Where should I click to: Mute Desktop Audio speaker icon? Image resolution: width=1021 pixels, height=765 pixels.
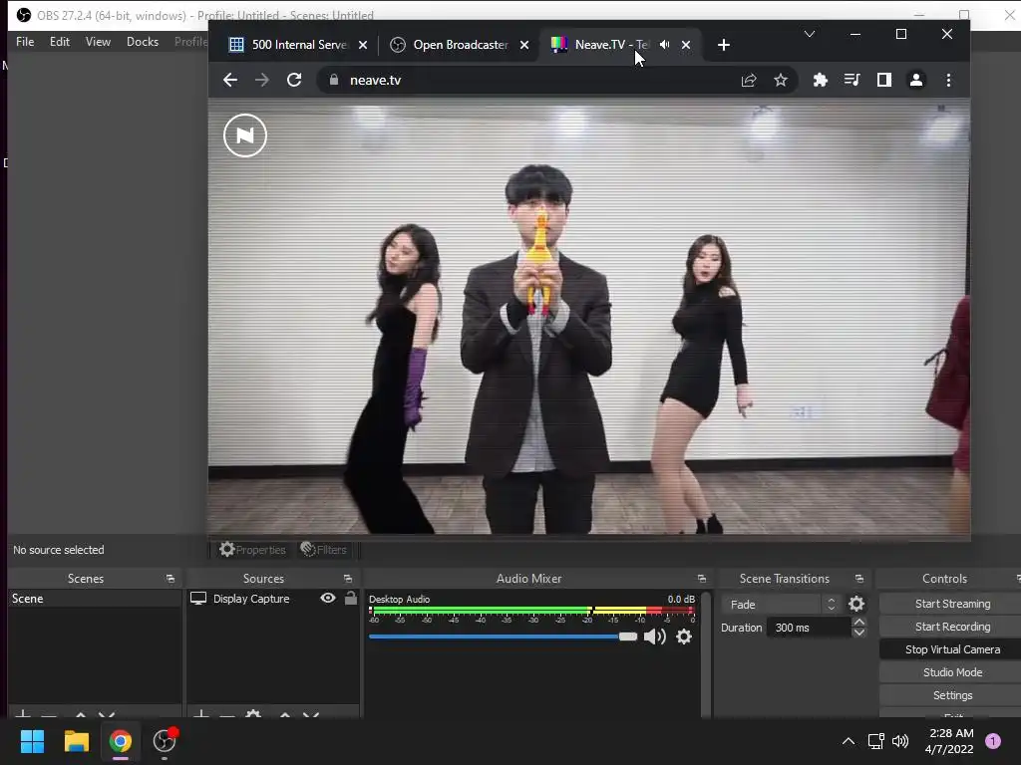[x=654, y=637]
